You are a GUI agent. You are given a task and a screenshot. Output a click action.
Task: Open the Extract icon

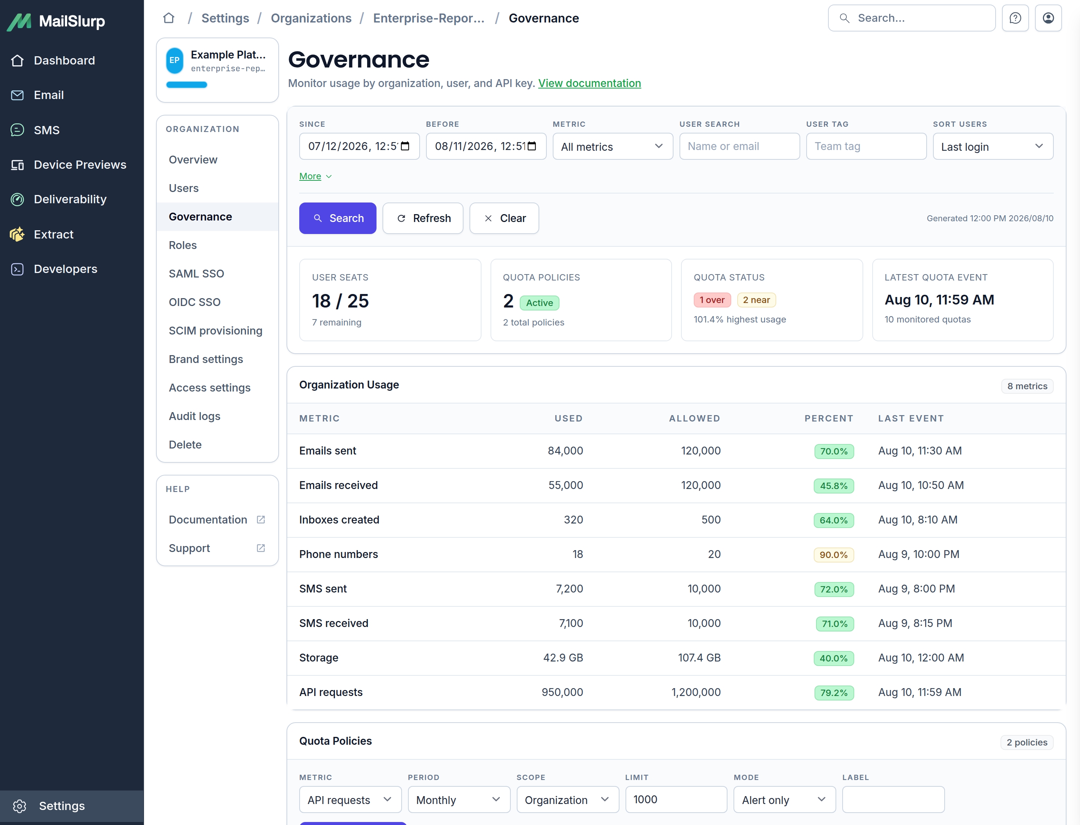click(17, 234)
